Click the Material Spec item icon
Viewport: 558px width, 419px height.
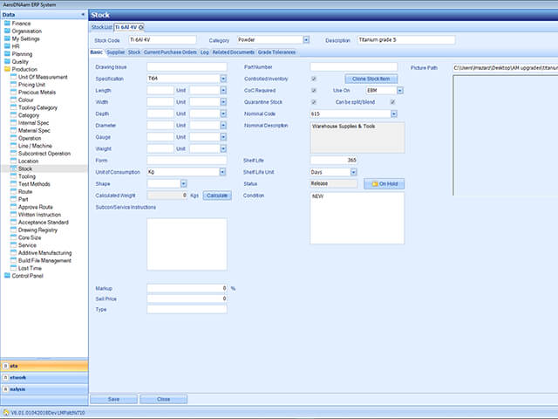tap(14, 130)
